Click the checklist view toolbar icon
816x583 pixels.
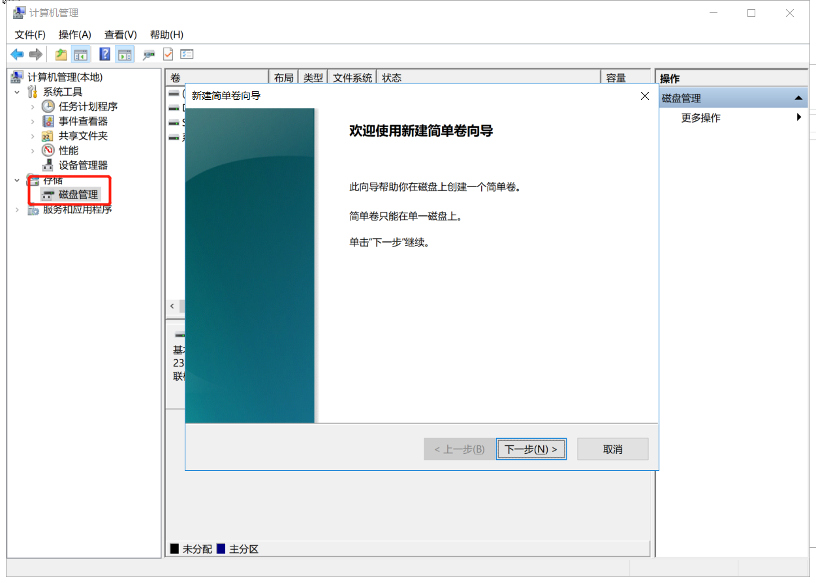pyautogui.click(x=187, y=54)
